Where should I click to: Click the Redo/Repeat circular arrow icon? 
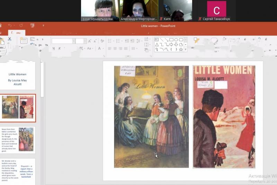21,26
